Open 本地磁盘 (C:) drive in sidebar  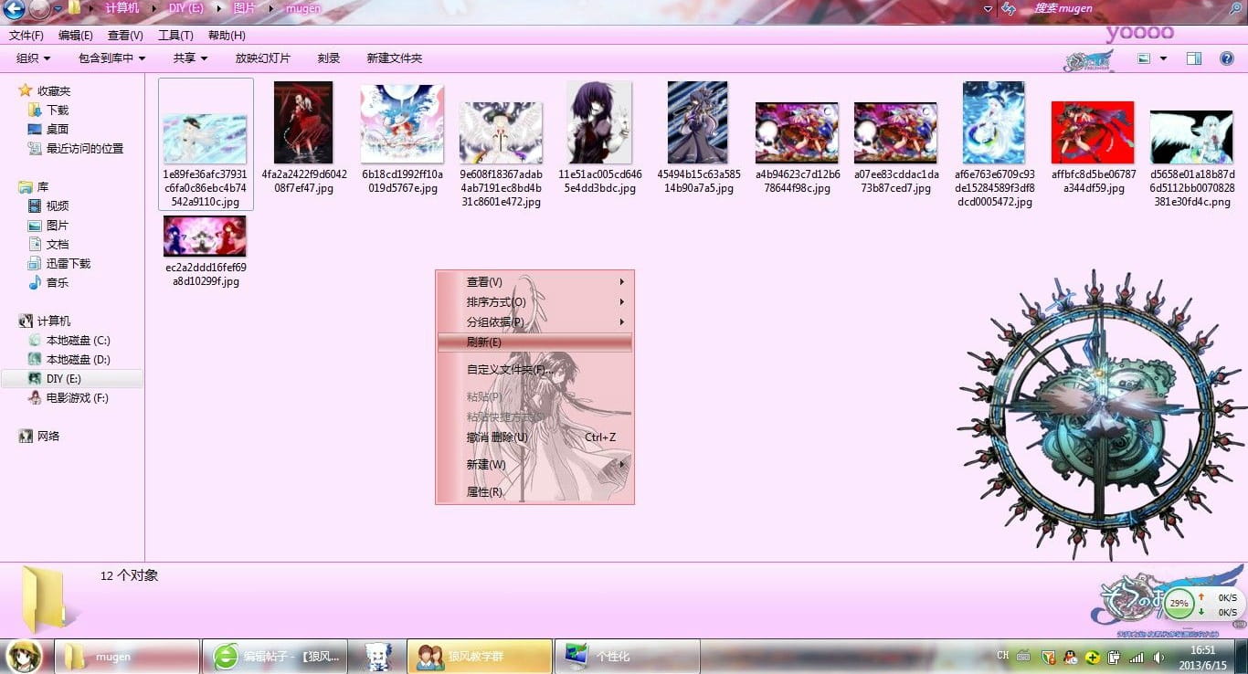pos(78,340)
